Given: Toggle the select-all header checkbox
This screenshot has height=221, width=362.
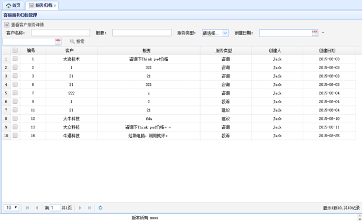Looking at the screenshot, I should 15,50.
